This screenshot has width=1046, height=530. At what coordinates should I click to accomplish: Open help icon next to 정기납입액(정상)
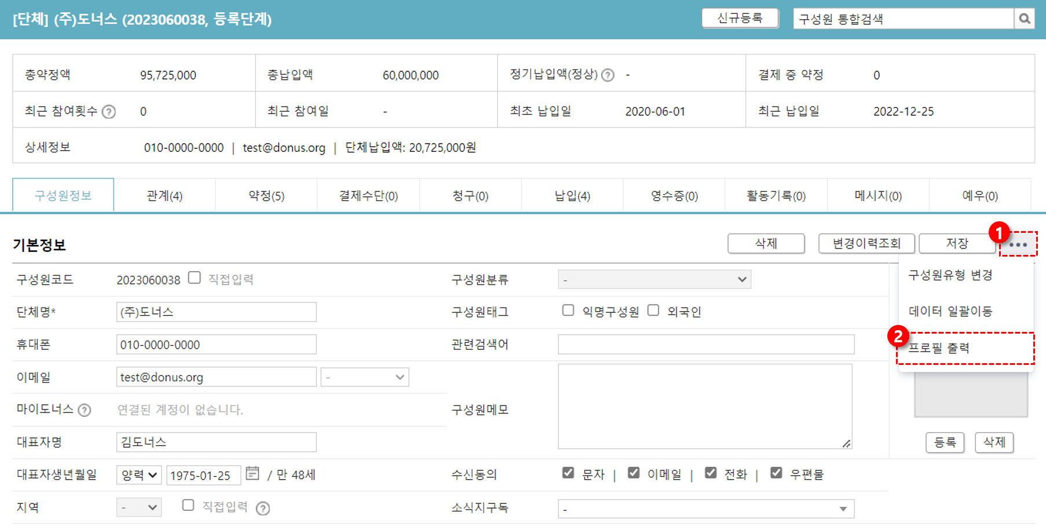tap(608, 75)
